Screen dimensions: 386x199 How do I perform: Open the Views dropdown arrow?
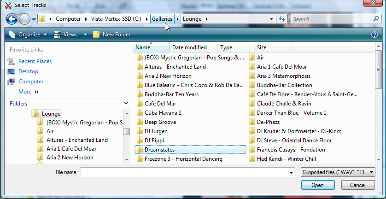tap(85, 35)
